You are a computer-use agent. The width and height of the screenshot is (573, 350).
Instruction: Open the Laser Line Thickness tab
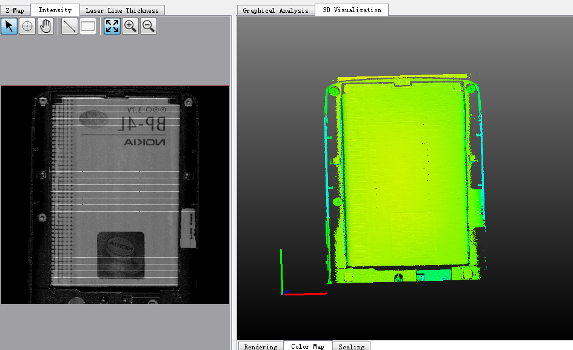[122, 10]
